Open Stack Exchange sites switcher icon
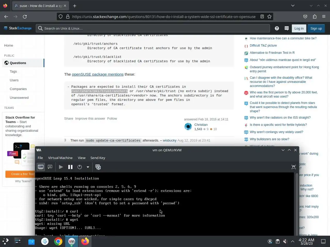This screenshot has height=247, width=330. [x=286, y=28]
